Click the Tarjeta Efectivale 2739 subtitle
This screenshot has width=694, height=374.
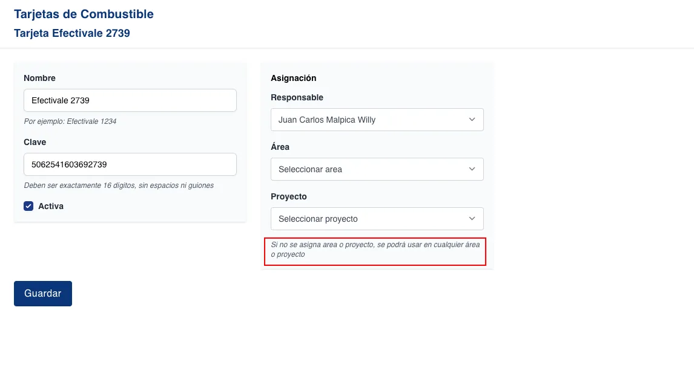pos(72,33)
